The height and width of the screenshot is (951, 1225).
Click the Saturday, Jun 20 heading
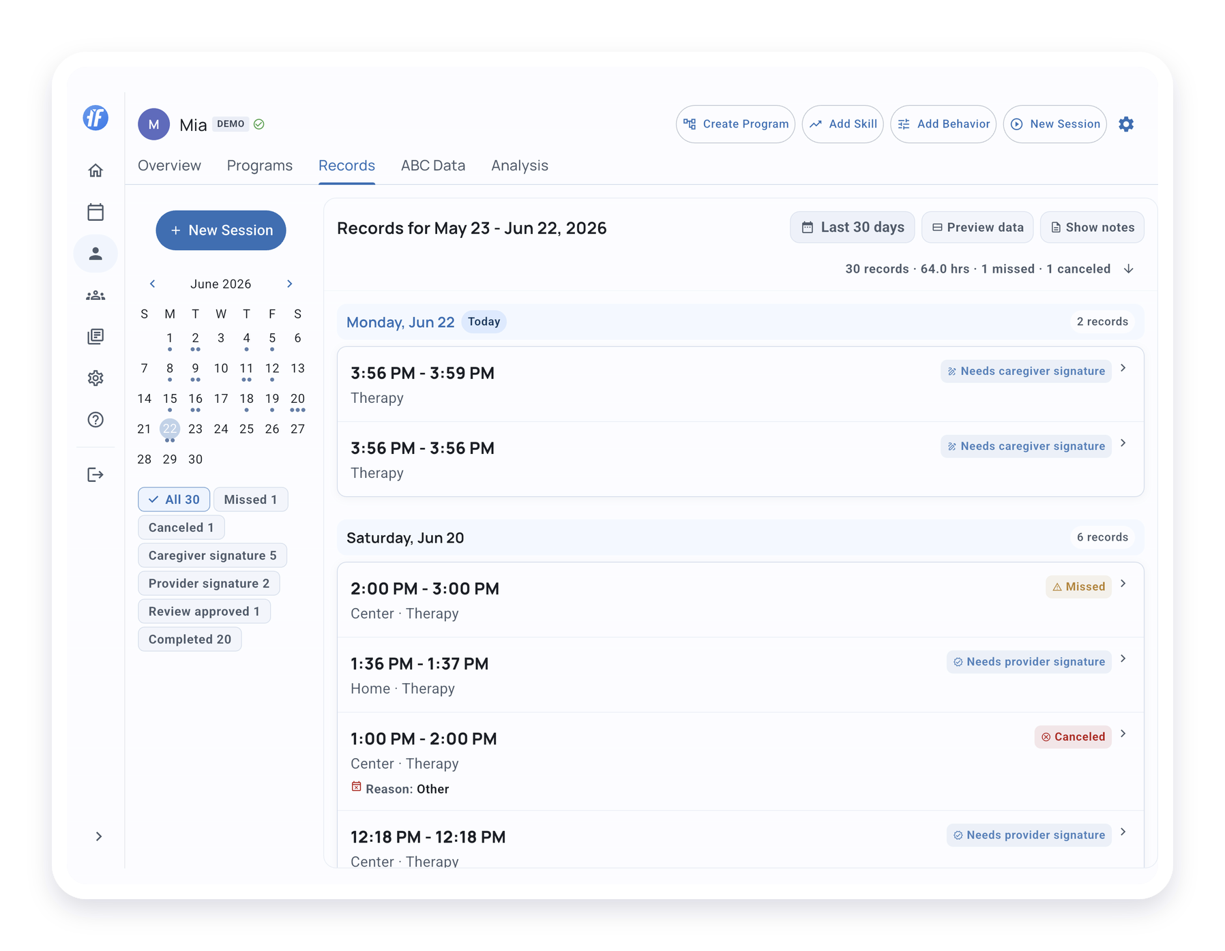tap(405, 538)
